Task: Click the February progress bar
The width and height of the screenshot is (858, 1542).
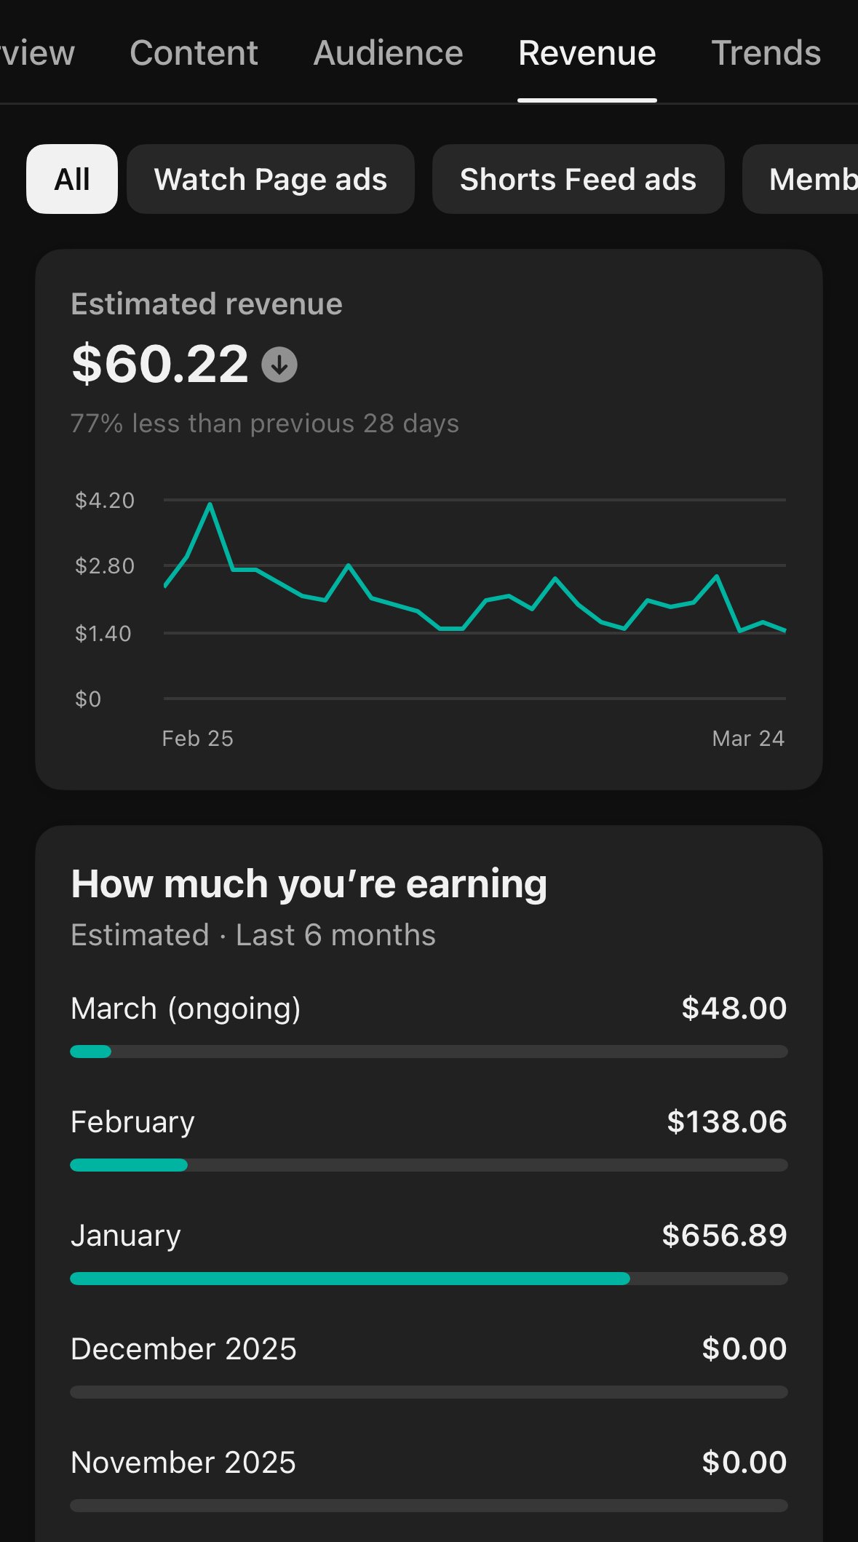Action: [x=429, y=1165]
